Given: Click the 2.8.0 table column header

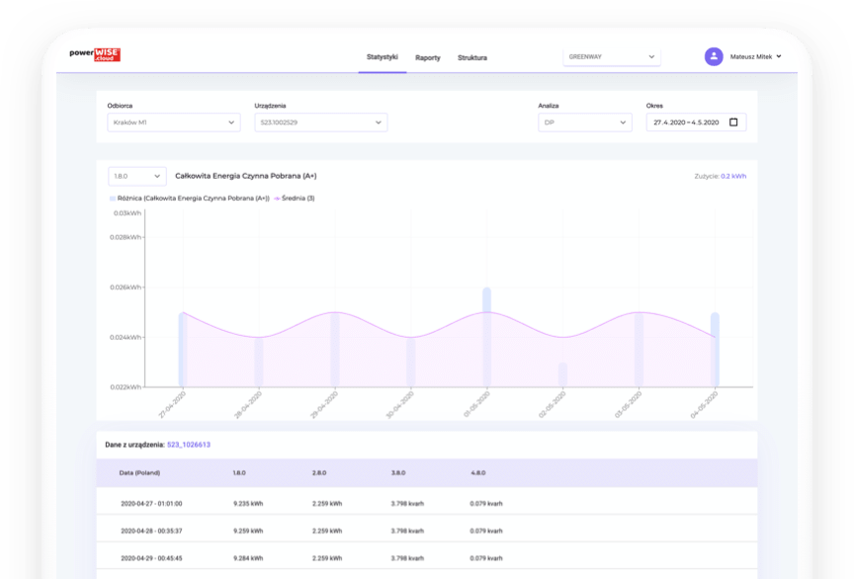Looking at the screenshot, I should 319,473.
